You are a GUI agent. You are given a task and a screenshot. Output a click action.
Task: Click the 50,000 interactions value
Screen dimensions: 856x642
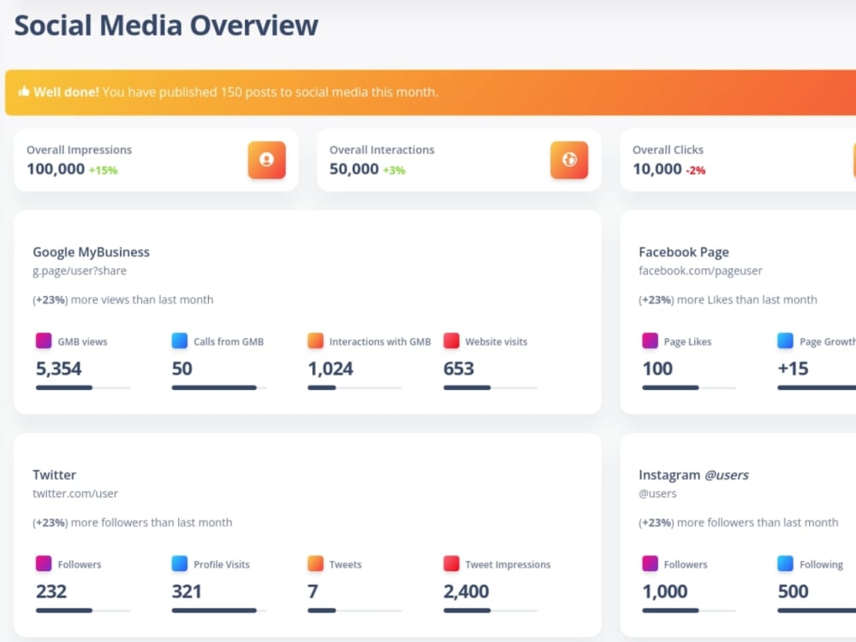[354, 169]
